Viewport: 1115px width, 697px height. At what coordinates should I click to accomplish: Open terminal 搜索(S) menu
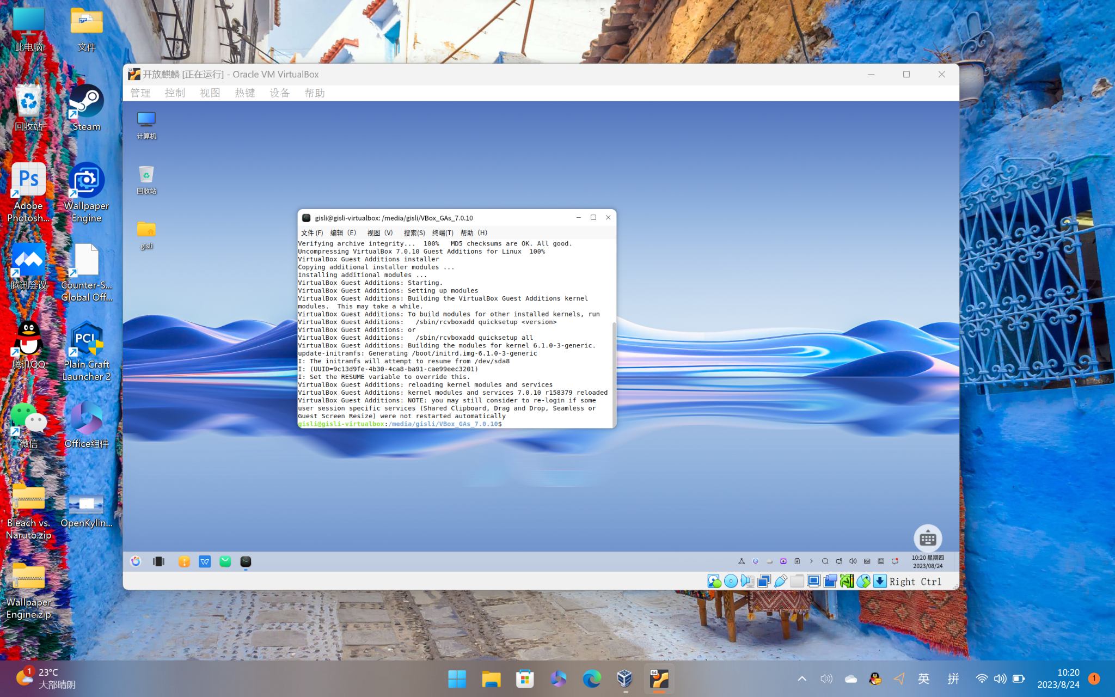(x=414, y=233)
